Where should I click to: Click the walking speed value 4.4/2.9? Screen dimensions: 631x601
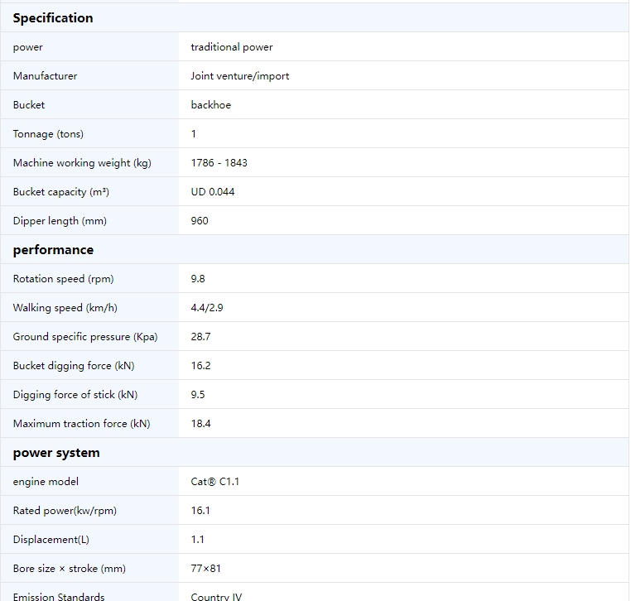tap(207, 307)
